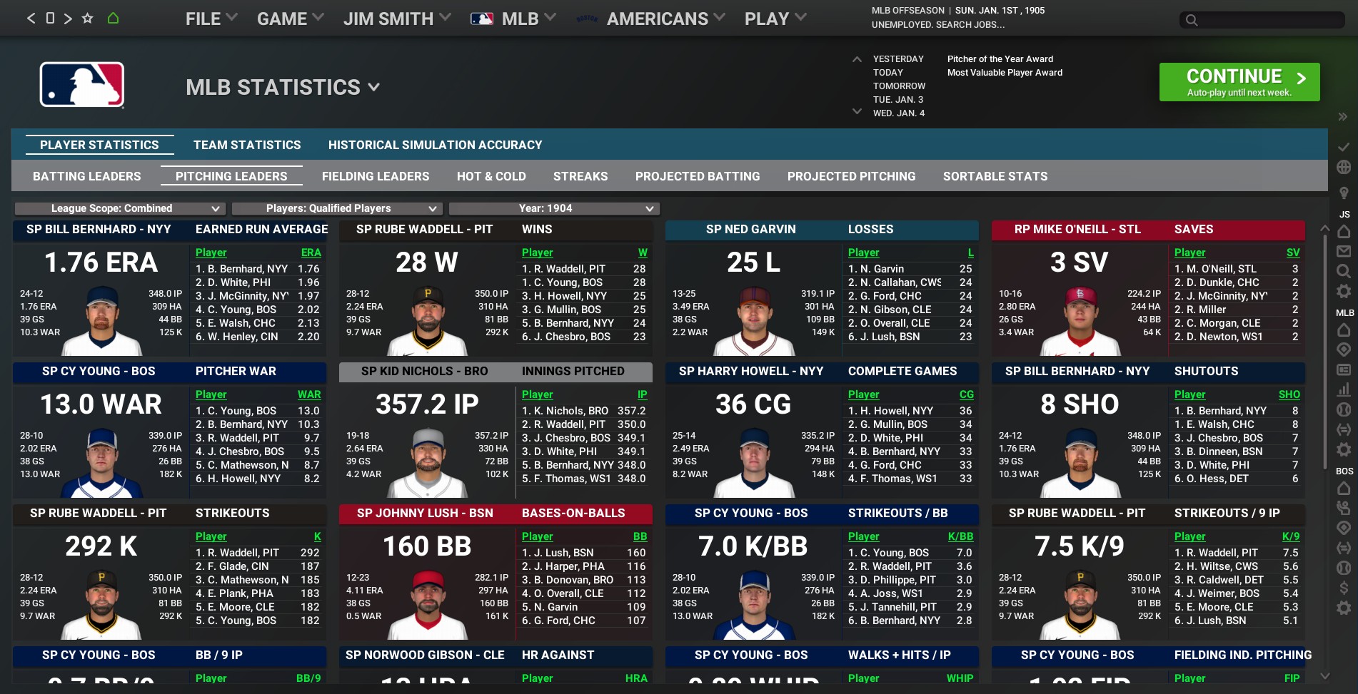Viewport: 1358px width, 694px height.
Task: Open the MLB section transactions arrows icon
Action: 1343,429
